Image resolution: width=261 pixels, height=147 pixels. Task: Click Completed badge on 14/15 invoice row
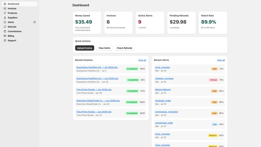132,69
